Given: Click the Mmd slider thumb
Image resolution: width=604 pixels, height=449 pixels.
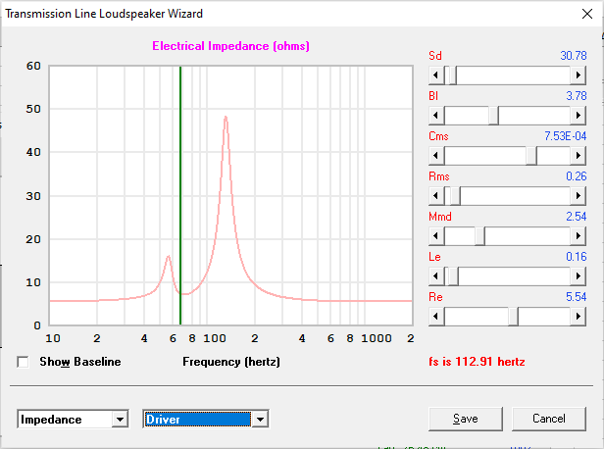Looking at the screenshot, I should (x=479, y=235).
